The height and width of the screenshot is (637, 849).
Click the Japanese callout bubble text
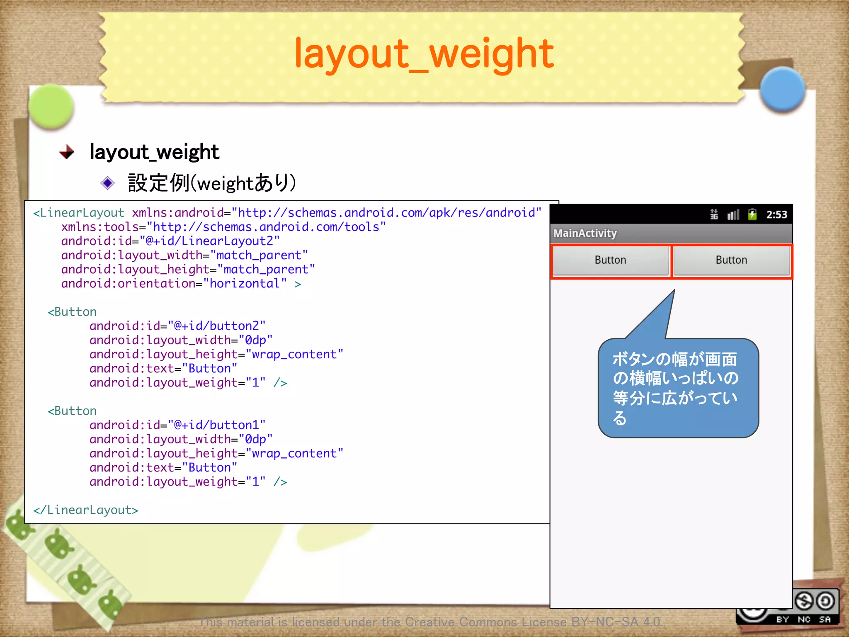(x=675, y=388)
